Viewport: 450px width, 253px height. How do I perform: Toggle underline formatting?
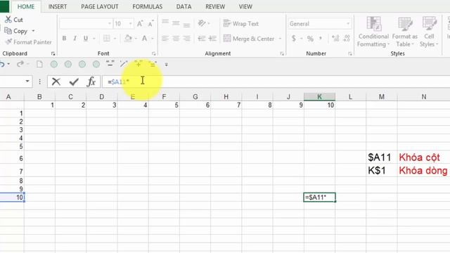tap(86, 38)
